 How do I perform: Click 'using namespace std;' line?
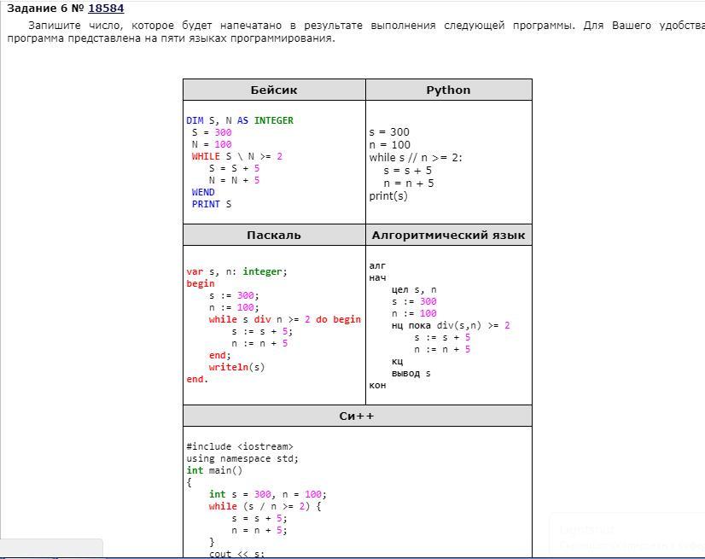click(242, 458)
